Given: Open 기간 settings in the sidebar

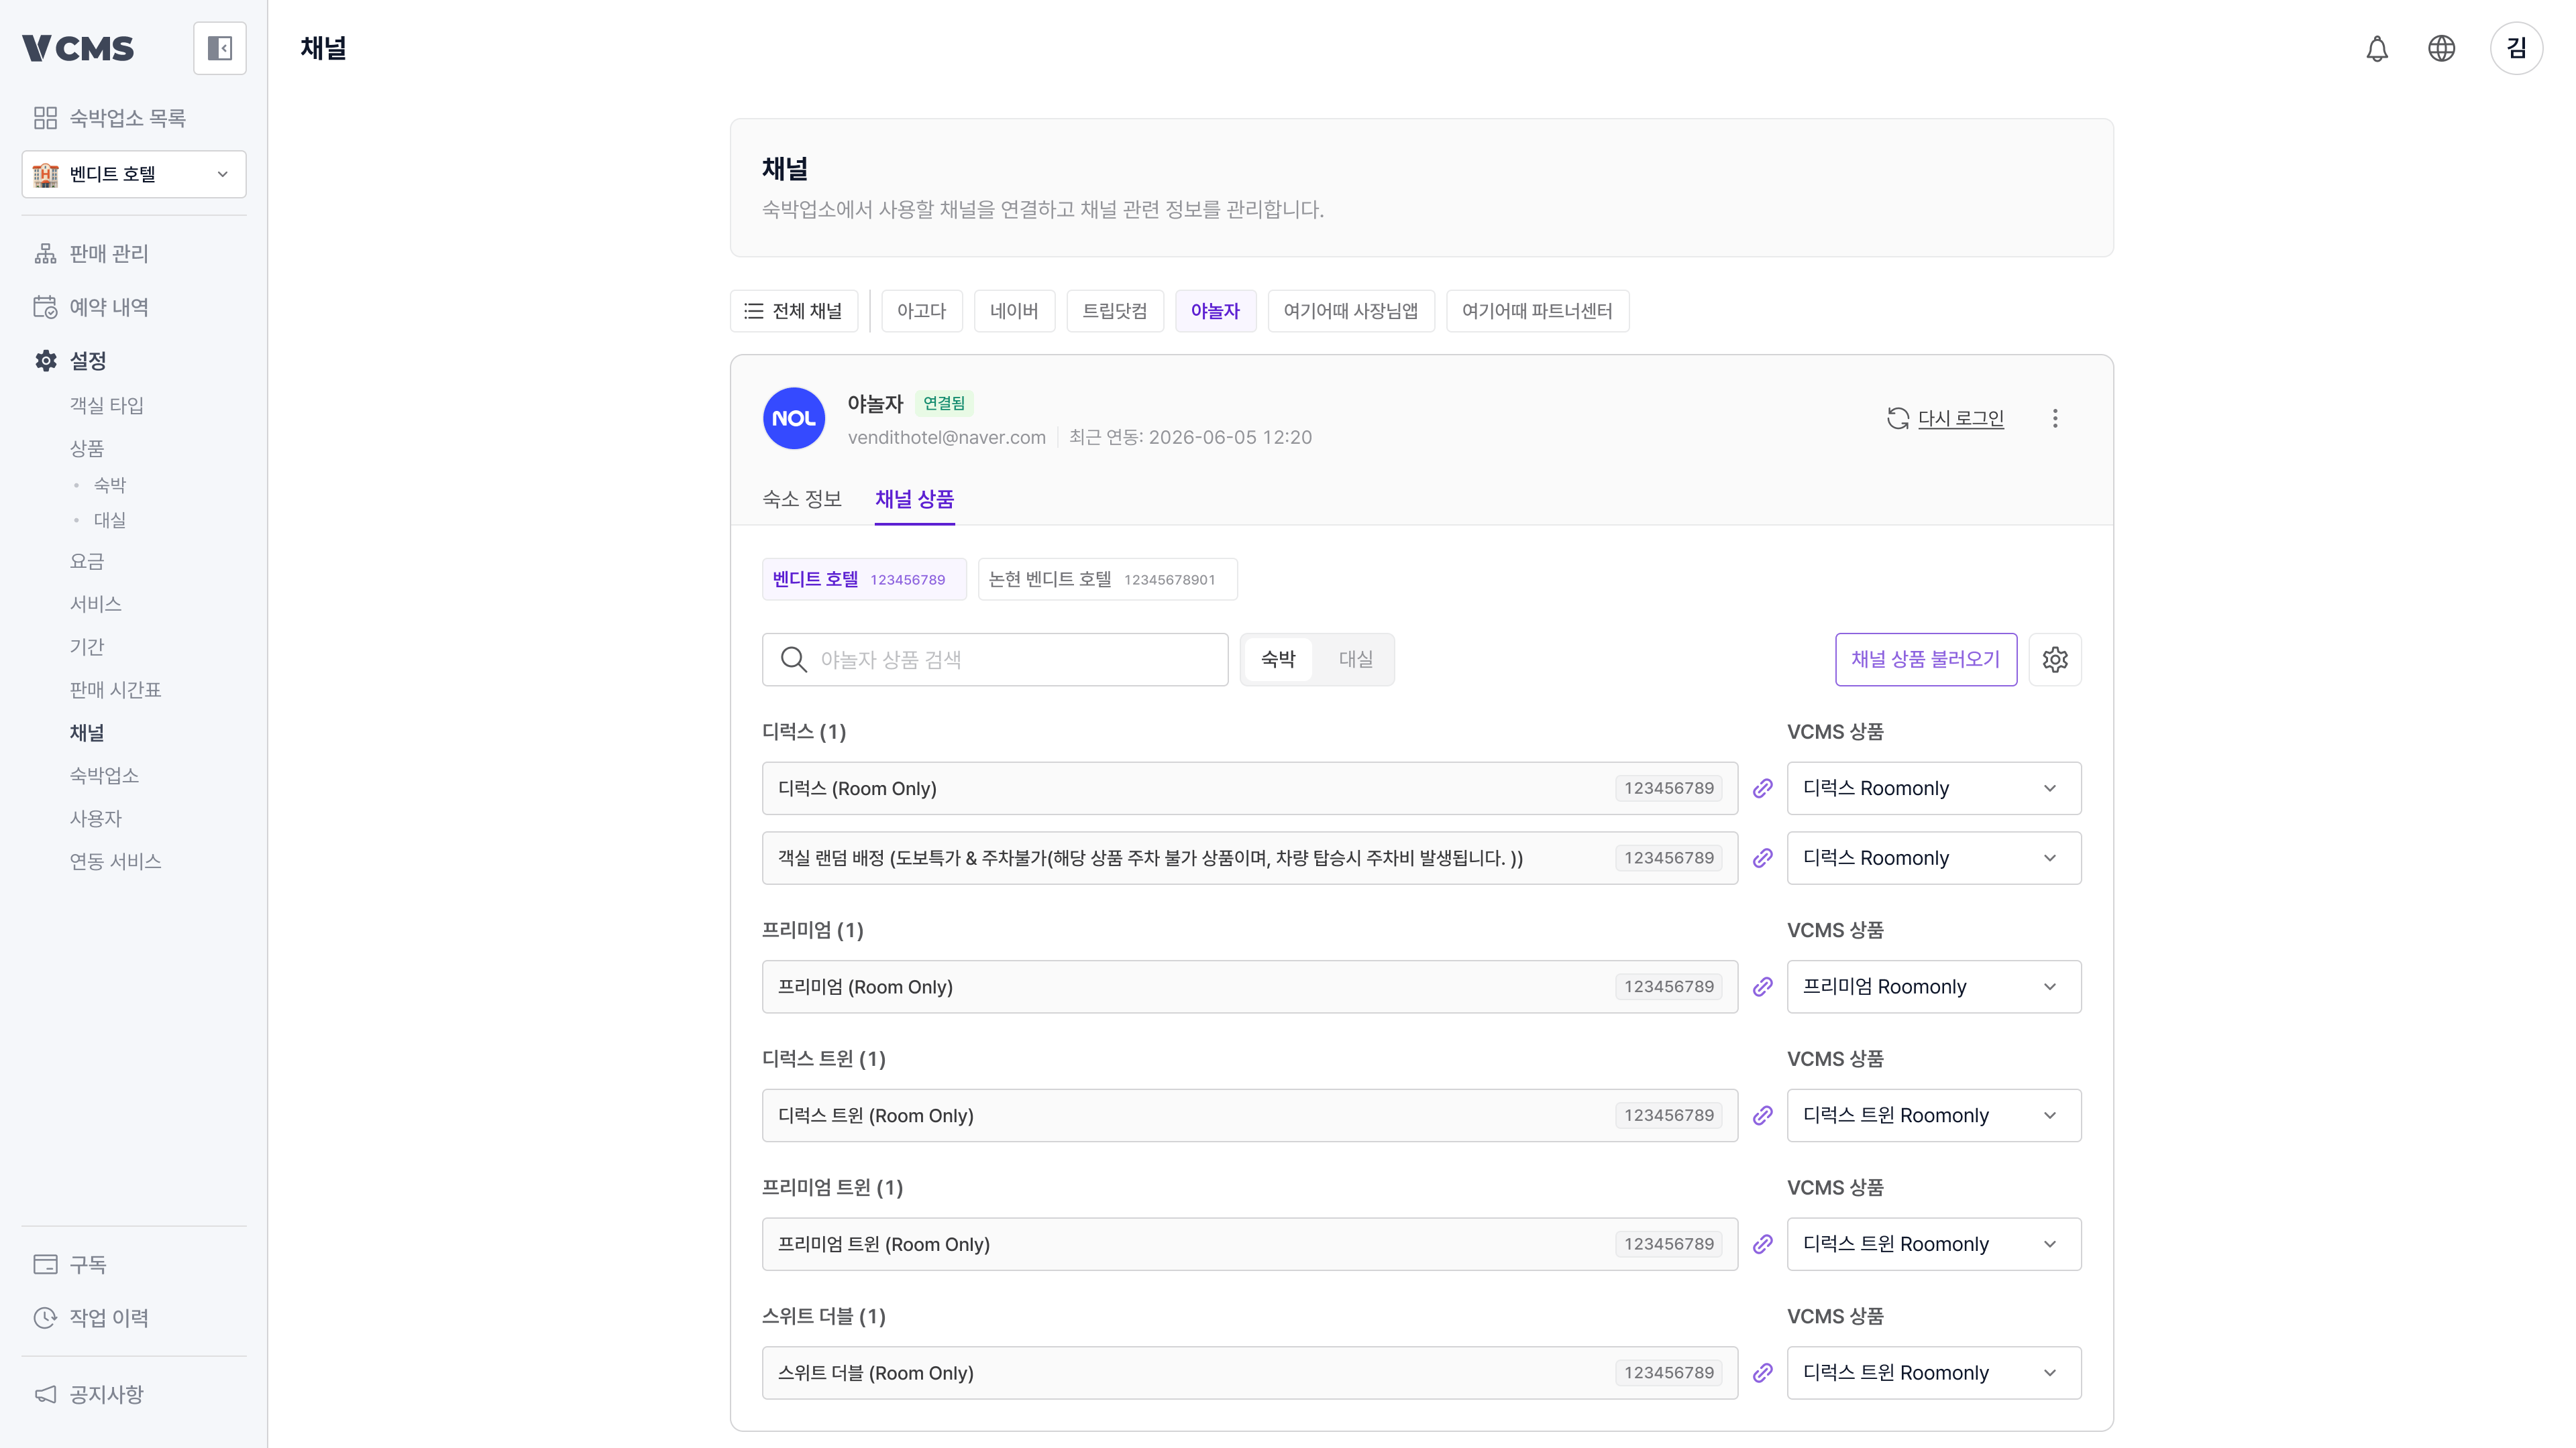Looking at the screenshot, I should point(87,648).
